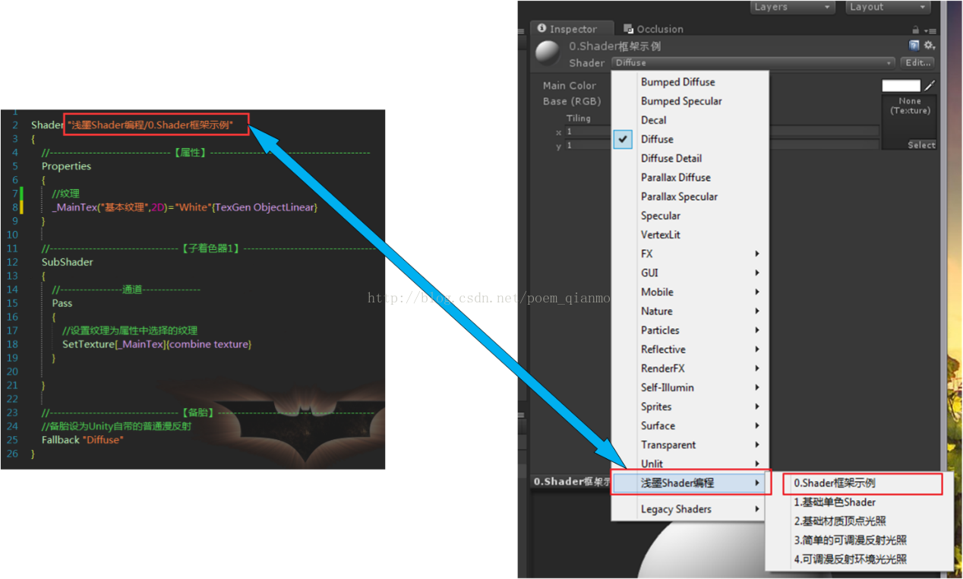
Task: Click the //纹理 comment in code editor
Action: 65,194
